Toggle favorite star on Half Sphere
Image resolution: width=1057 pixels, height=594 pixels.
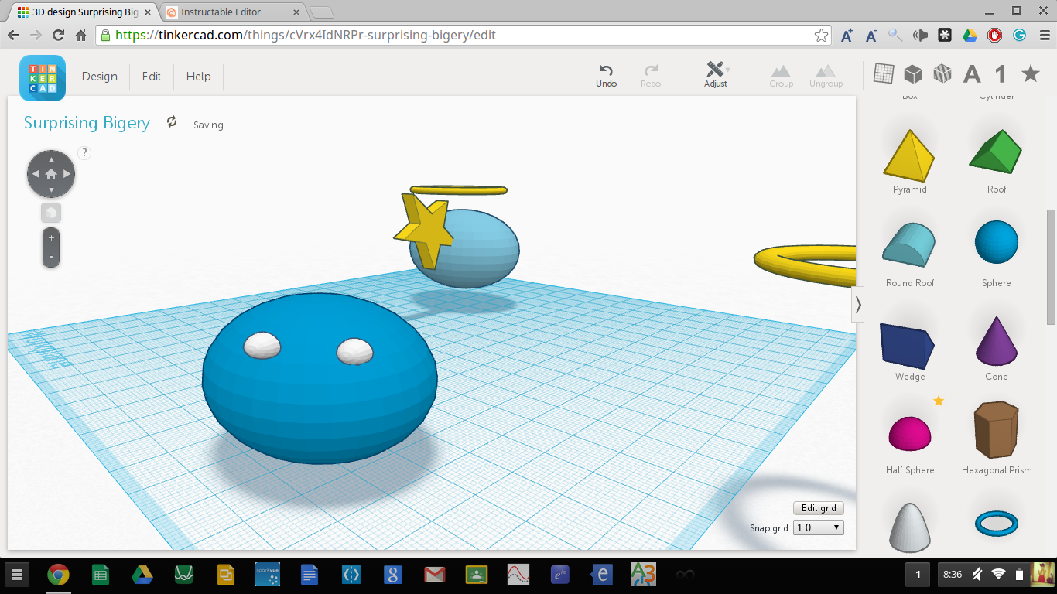click(939, 401)
